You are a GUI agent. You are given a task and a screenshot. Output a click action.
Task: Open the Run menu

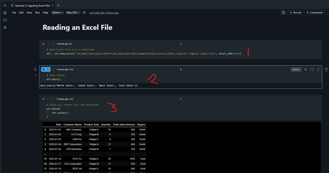[x=38, y=12]
